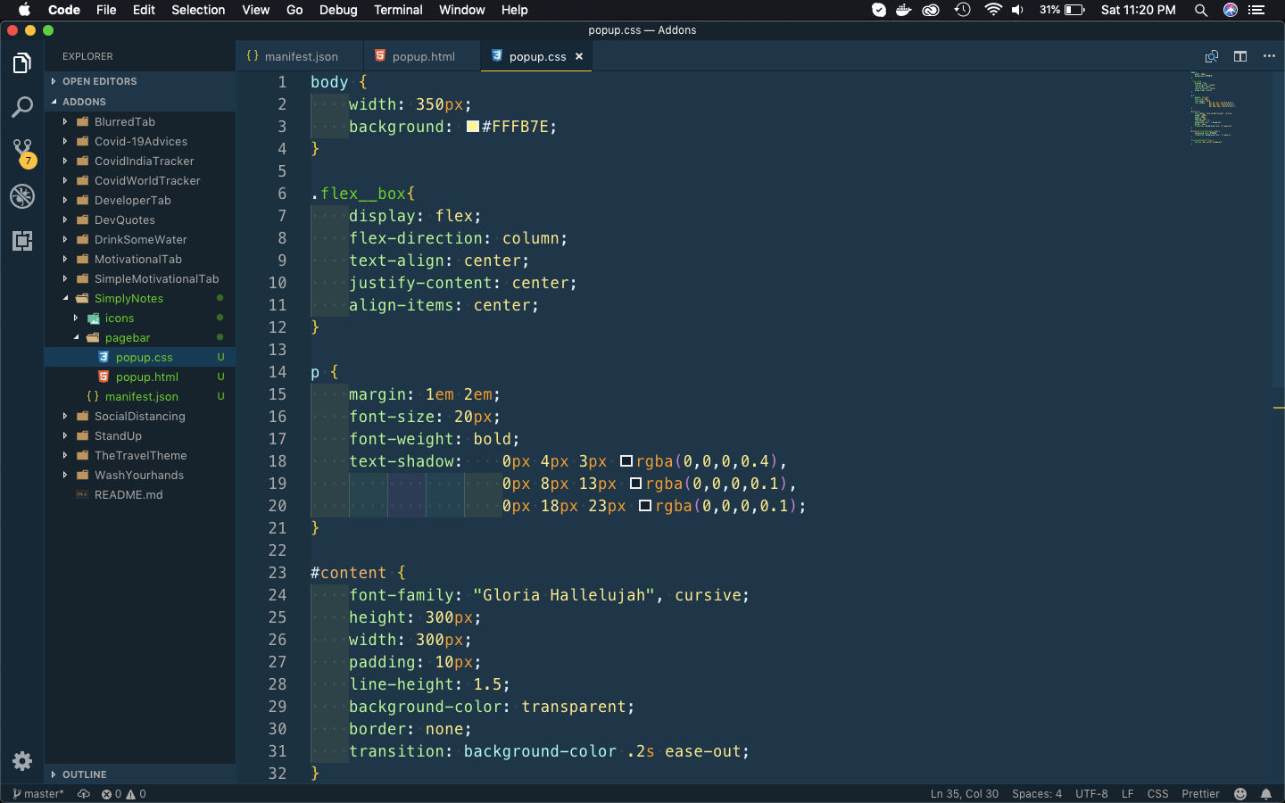Collapse the ADDONS folder section
This screenshot has height=803, width=1285.
[140, 102]
